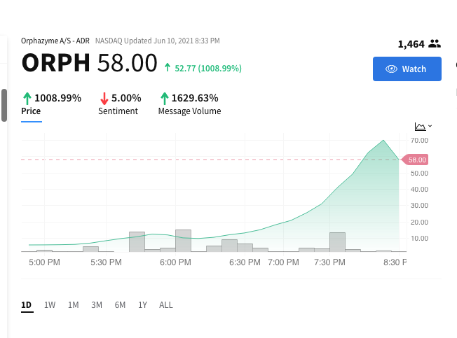Choose the 3M range
This screenshot has width=457, height=338.
(97, 305)
